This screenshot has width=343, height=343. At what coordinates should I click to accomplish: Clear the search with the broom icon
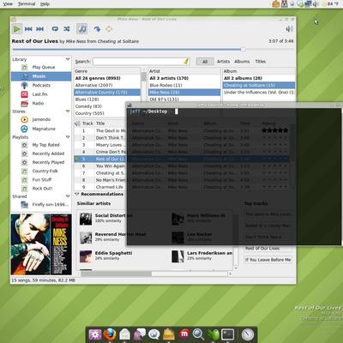[x=186, y=62]
